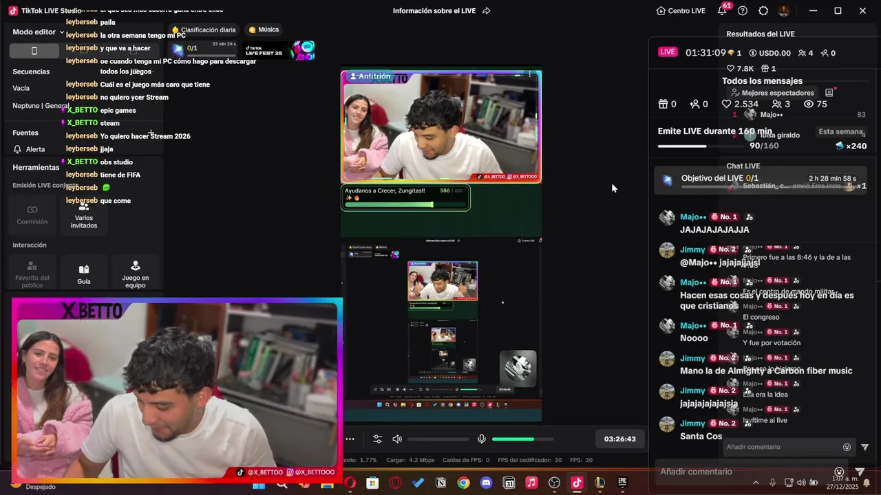Select the Vacía scene
Viewport: 881px width, 495px height.
(x=21, y=88)
